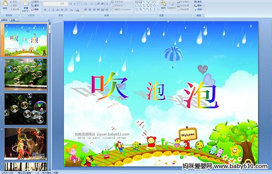The image size is (272, 174).
Task: Click the Paste icon in clipboard group
Action: tap(5, 5)
